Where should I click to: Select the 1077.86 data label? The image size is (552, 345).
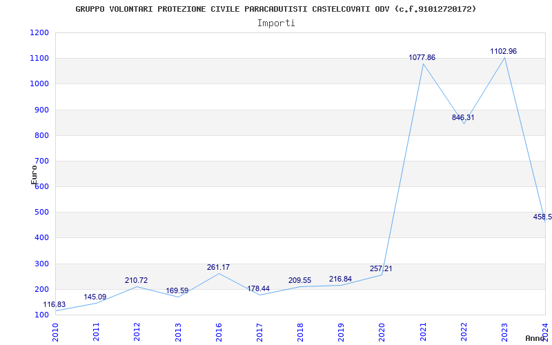422,57
